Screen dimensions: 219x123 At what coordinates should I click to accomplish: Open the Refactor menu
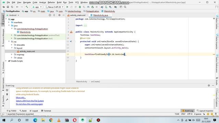tap(51, 2)
